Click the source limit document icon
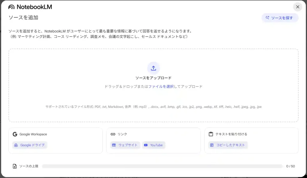The height and width of the screenshot is (178, 307). point(15,166)
